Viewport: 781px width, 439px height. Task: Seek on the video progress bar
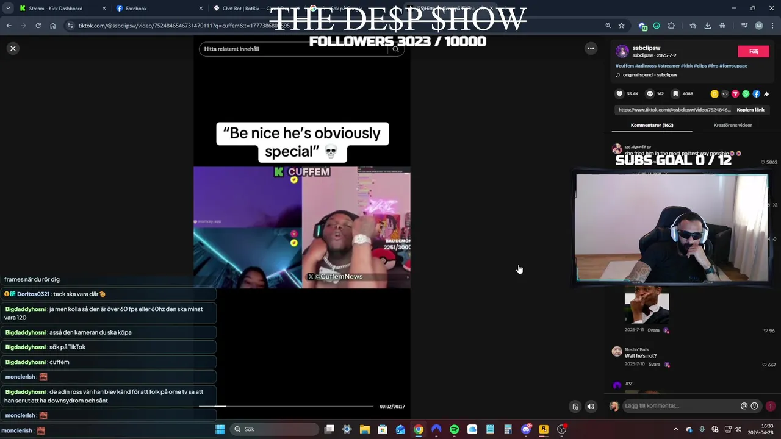[286, 406]
